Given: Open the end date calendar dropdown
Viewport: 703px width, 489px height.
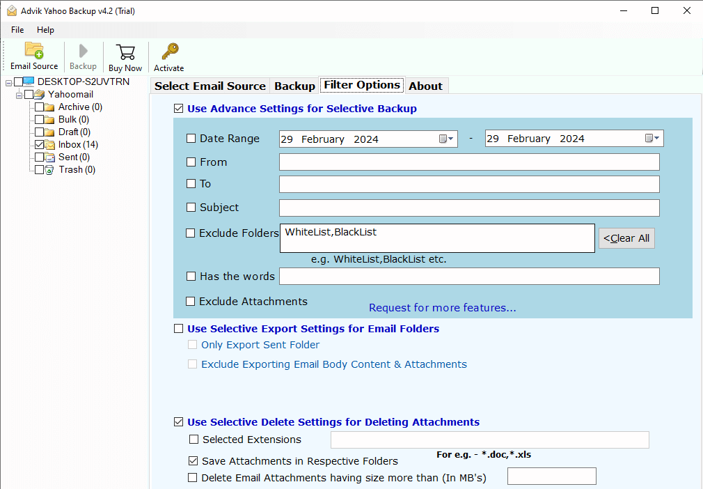Looking at the screenshot, I should [652, 138].
